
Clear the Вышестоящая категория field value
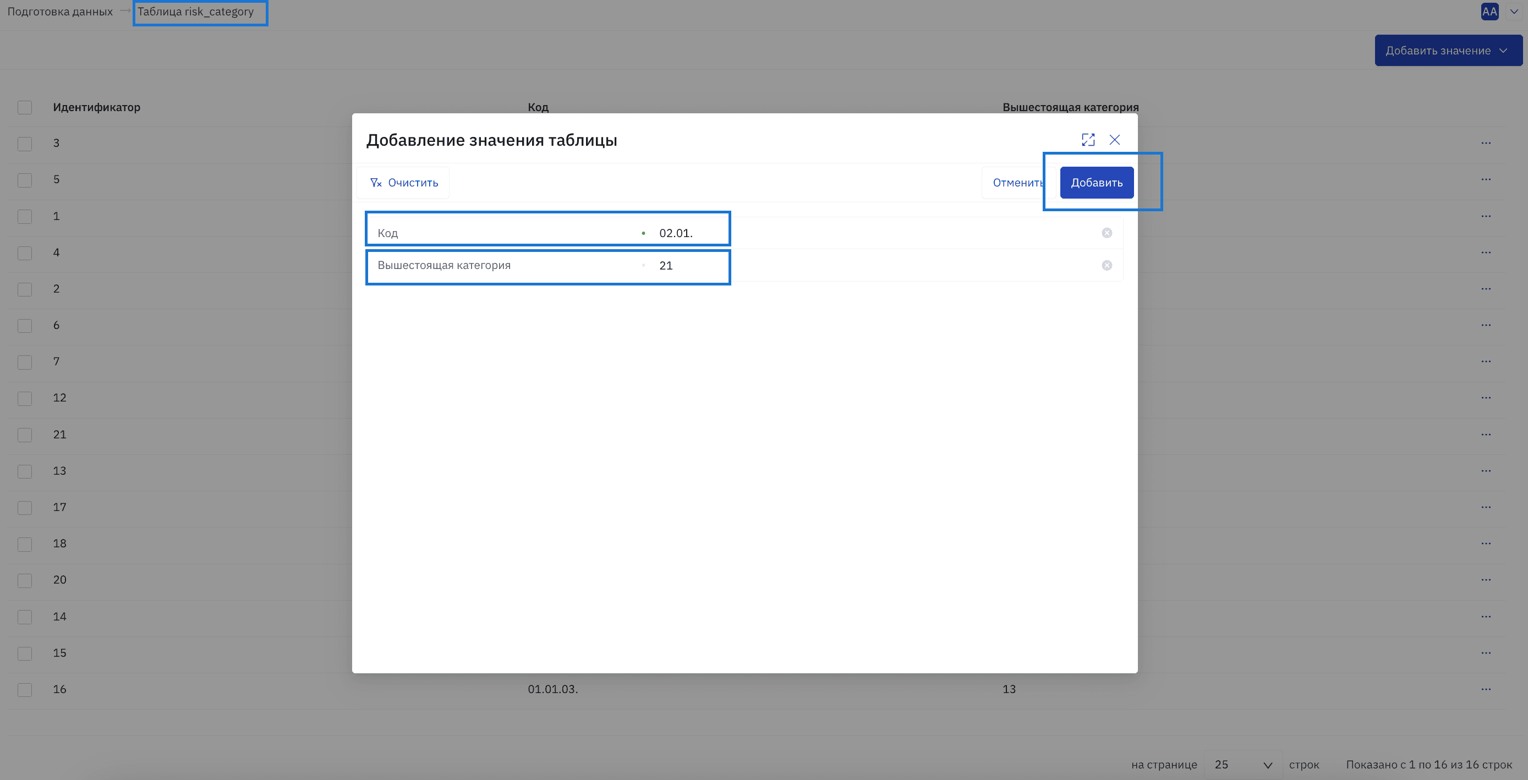pyautogui.click(x=1107, y=265)
